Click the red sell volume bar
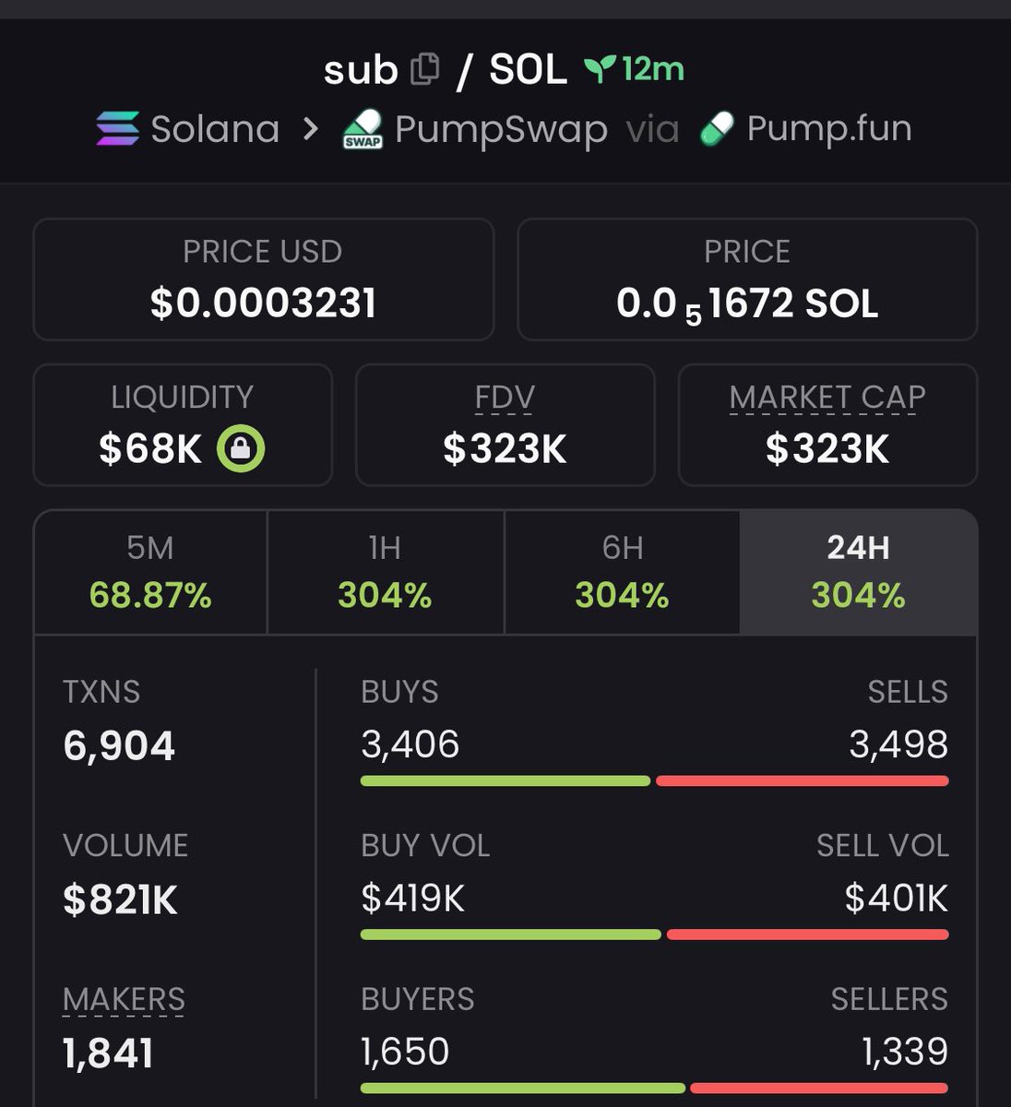 click(x=807, y=934)
